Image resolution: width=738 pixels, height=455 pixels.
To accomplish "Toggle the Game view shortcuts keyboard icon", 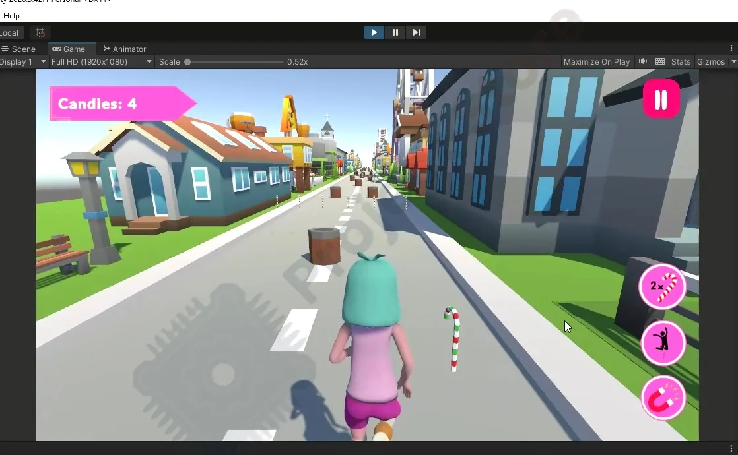I will point(659,61).
